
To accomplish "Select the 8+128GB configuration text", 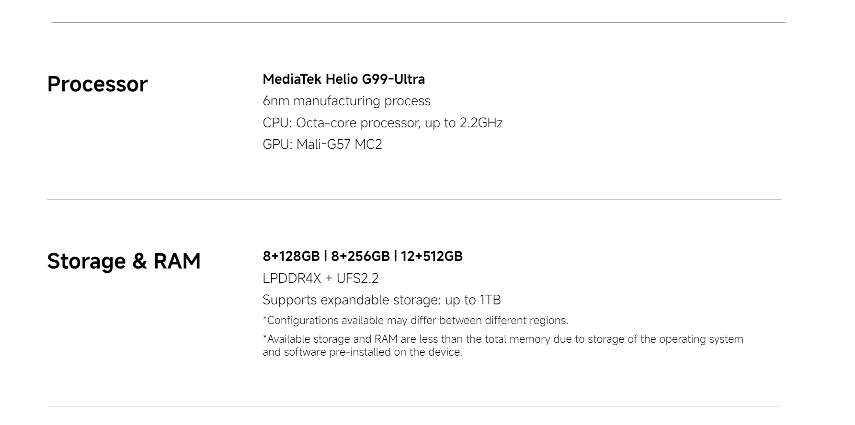I will tap(291, 257).
